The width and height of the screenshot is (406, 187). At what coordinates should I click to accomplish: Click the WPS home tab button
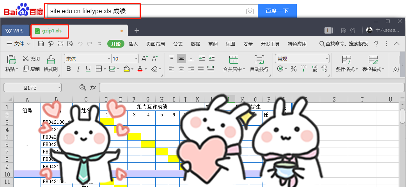click(15, 30)
